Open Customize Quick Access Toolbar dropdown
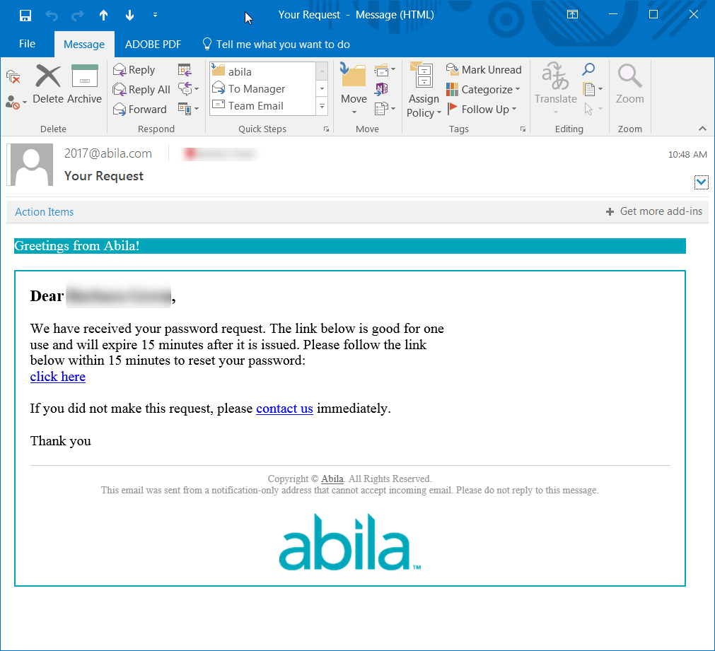The height and width of the screenshot is (651, 715). point(155,15)
